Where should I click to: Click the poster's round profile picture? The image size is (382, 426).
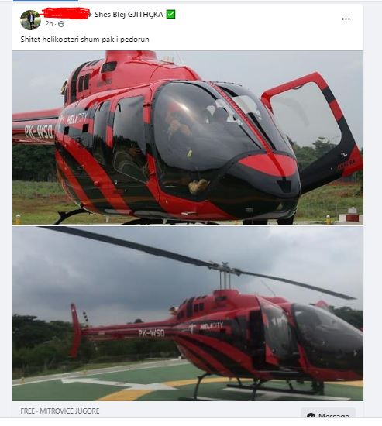point(30,20)
